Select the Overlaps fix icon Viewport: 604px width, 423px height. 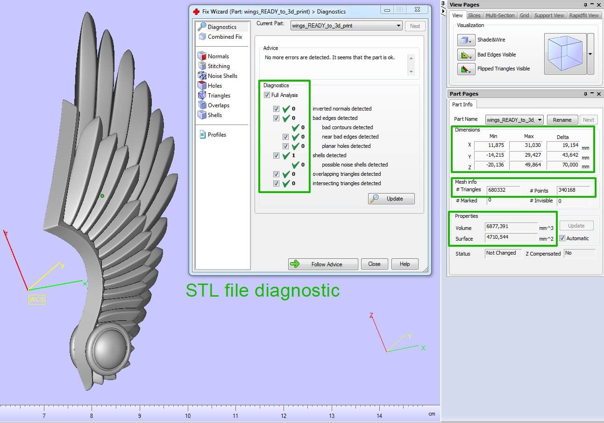[202, 105]
